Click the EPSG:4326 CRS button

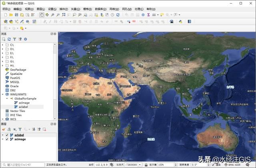pos(233,165)
